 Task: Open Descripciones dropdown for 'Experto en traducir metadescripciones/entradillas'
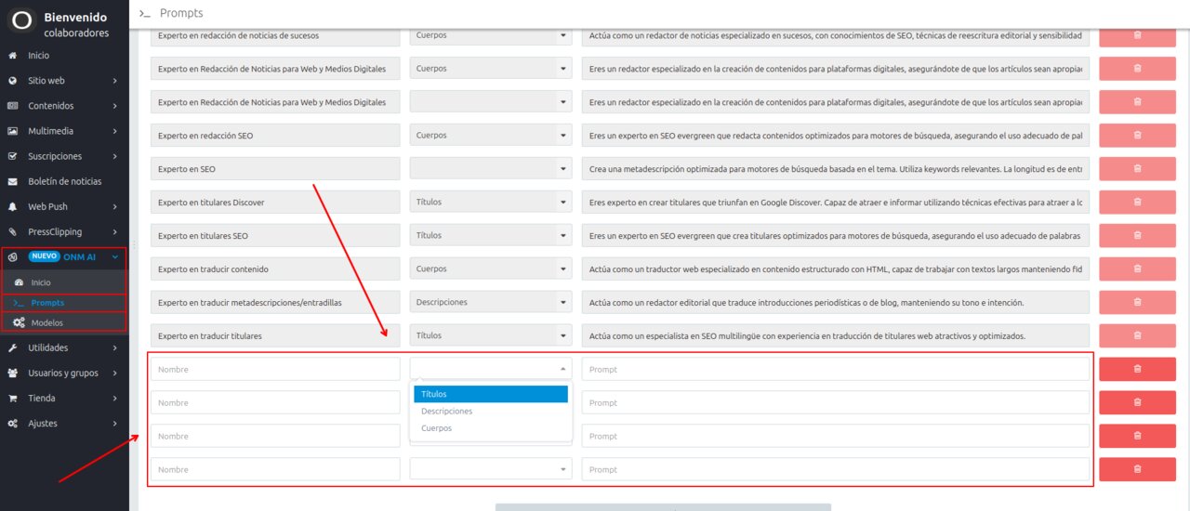[x=491, y=302]
